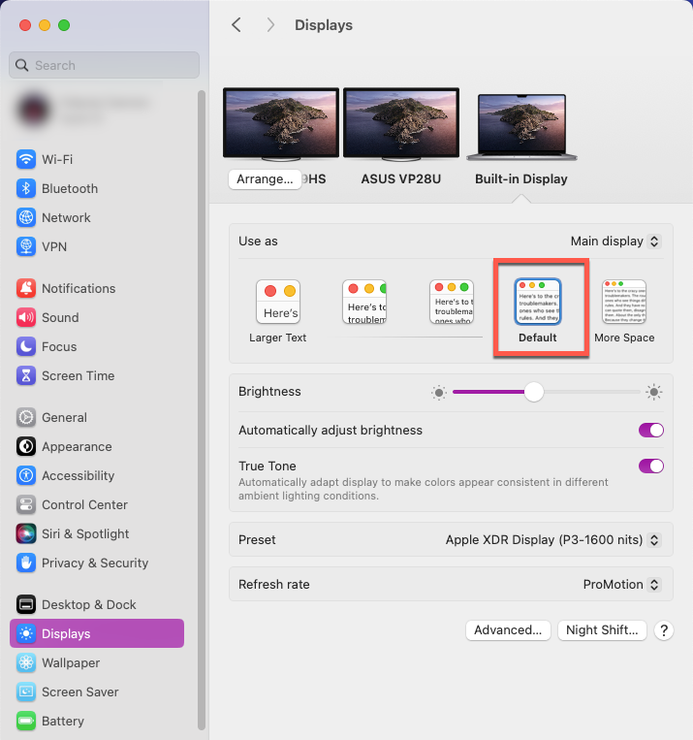Open the Advanced... settings button
This screenshot has height=740, width=693.
[x=508, y=630]
